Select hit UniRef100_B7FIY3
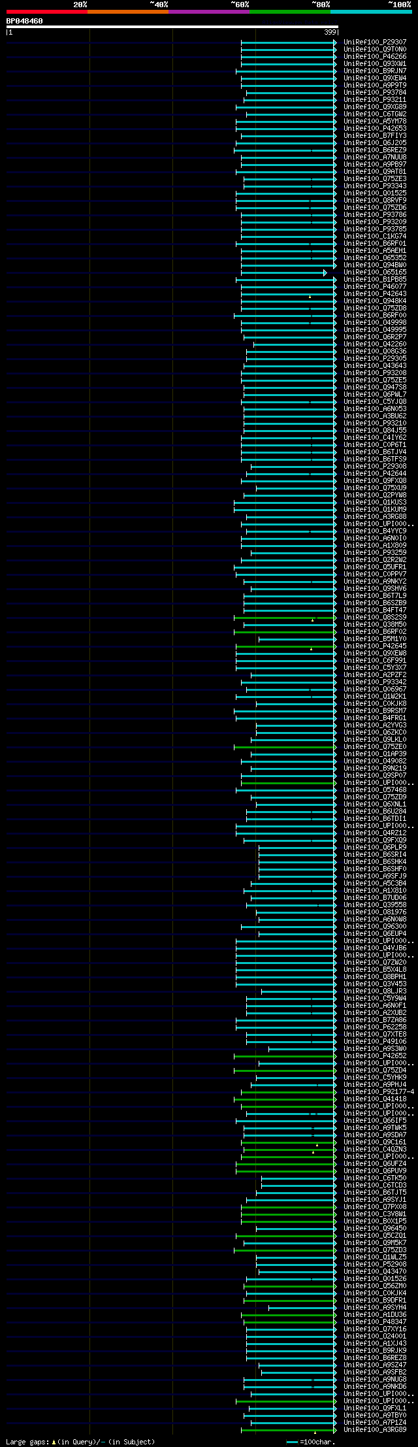The width and height of the screenshot is (418, 1447). coord(375,135)
